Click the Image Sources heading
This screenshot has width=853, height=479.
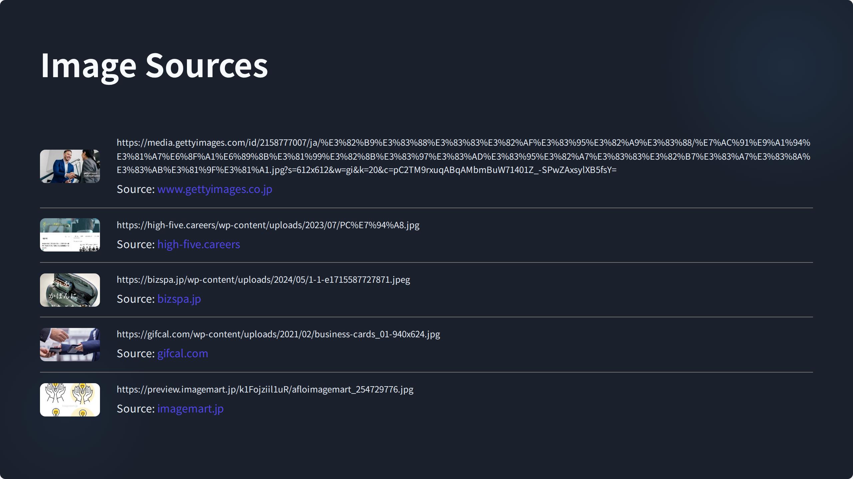(x=154, y=66)
